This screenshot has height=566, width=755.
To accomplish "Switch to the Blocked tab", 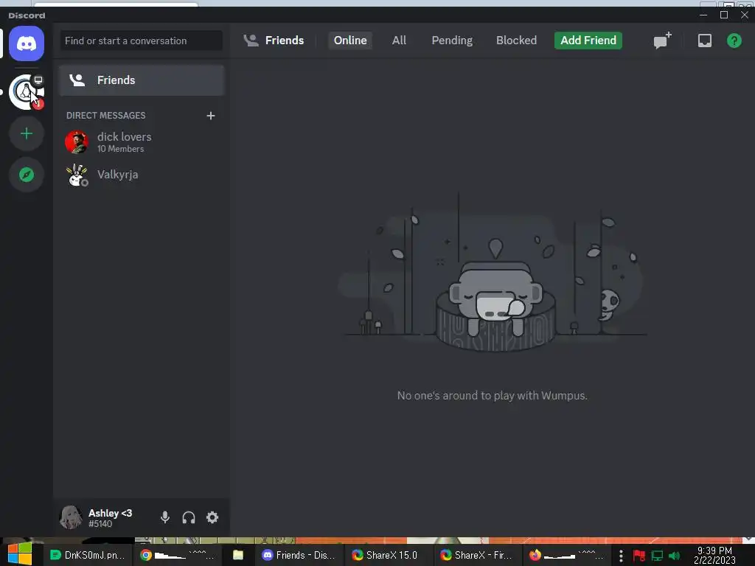I will tap(516, 41).
